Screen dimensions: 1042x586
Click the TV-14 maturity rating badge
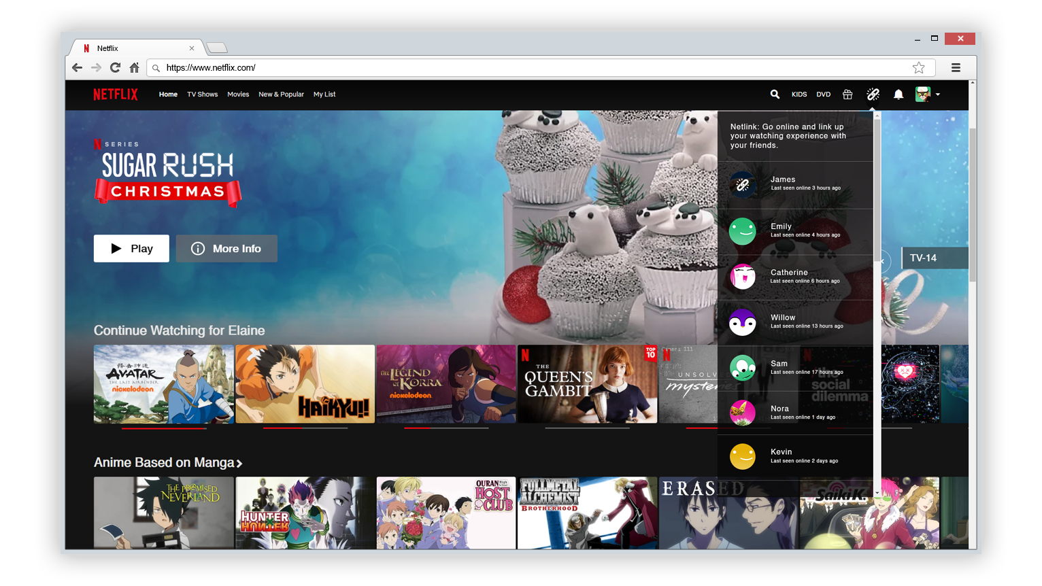point(935,258)
